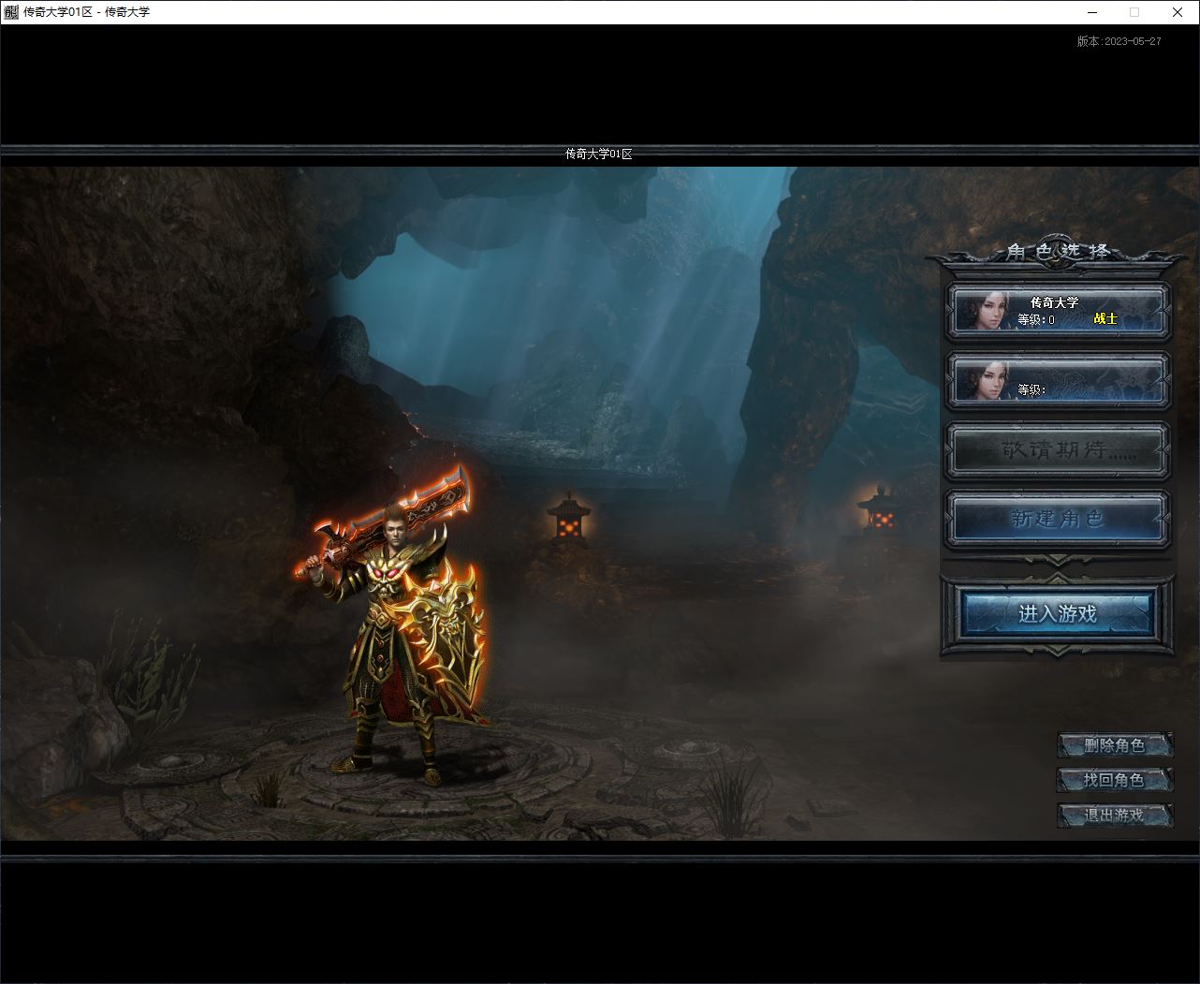Close the game window

point(1178,12)
